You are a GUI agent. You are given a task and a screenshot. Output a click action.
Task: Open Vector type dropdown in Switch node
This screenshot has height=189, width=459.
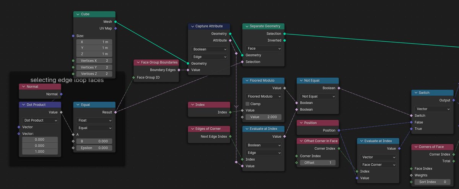click(433, 109)
